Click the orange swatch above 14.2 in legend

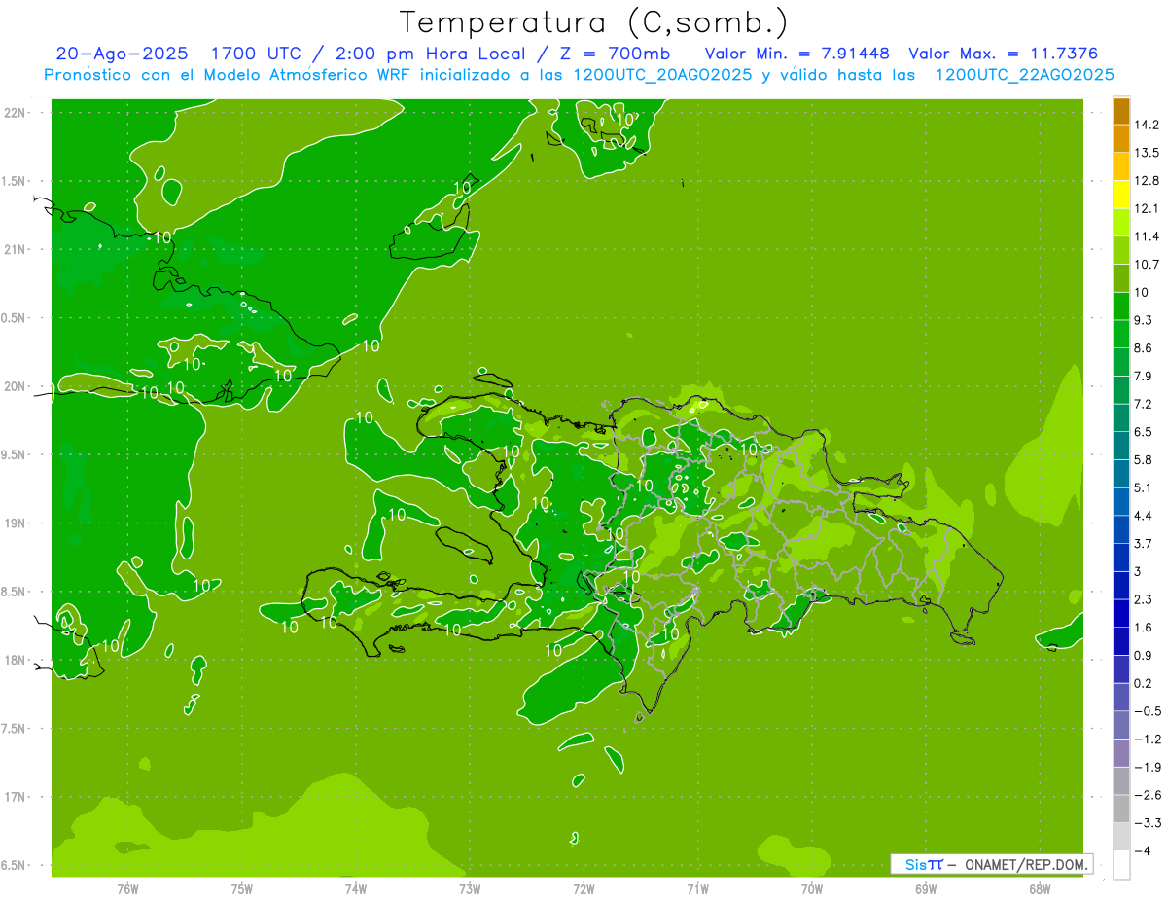1121,112
